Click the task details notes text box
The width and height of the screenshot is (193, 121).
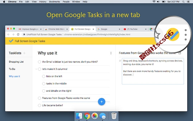pos(153,71)
